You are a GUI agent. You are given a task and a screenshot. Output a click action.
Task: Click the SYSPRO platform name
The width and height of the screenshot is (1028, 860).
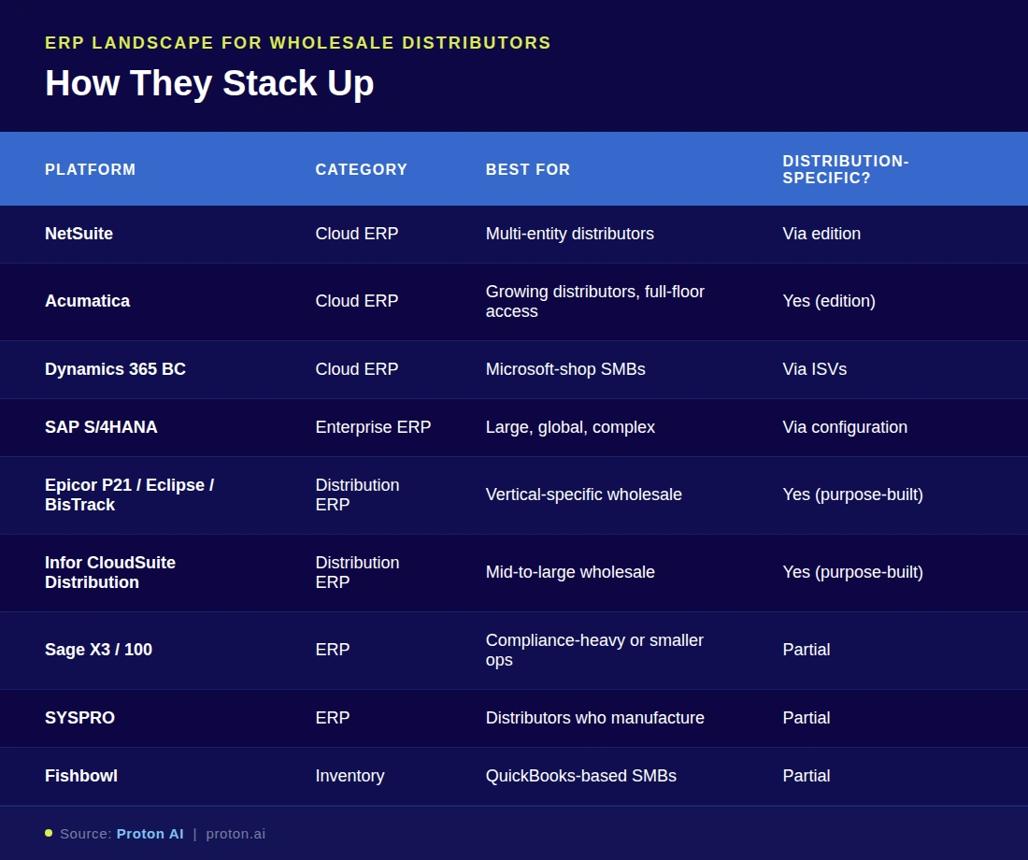point(80,718)
